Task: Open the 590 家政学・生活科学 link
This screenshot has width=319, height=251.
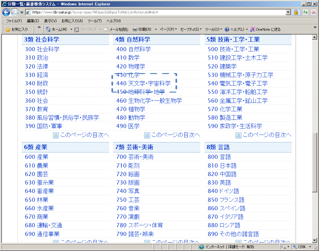Action: point(235,126)
